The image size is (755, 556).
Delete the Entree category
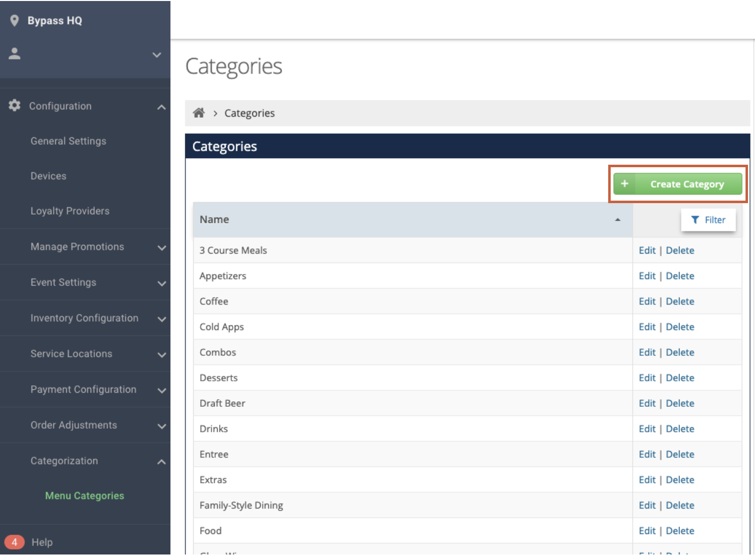point(680,454)
